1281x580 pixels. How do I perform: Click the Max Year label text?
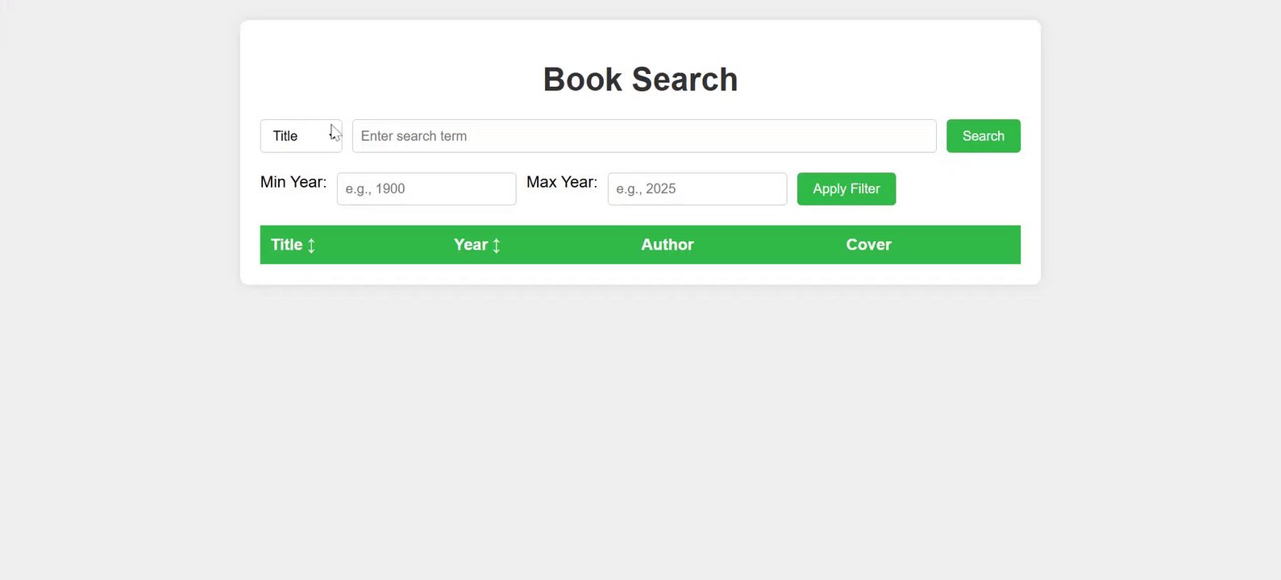[x=562, y=182]
